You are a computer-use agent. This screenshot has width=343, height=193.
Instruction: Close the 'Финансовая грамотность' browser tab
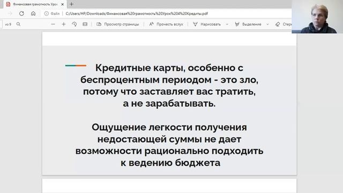pyautogui.click(x=62, y=4)
